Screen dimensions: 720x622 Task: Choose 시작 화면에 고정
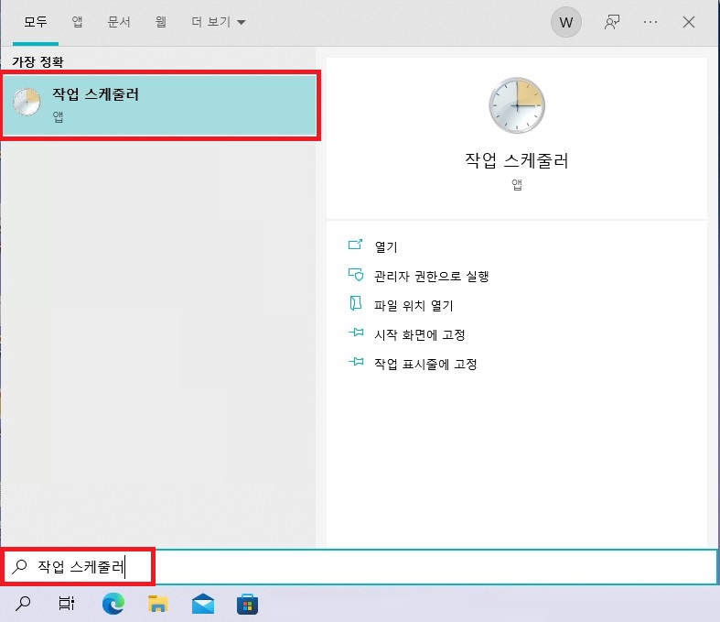420,334
